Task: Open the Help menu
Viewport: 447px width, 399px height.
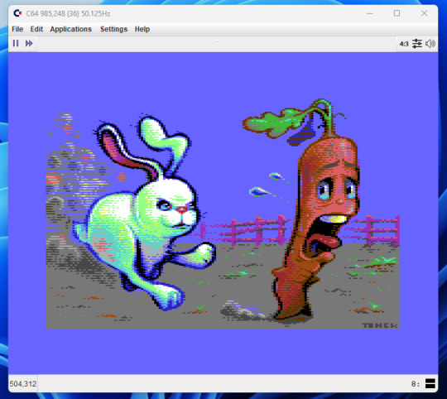Action: click(x=142, y=29)
